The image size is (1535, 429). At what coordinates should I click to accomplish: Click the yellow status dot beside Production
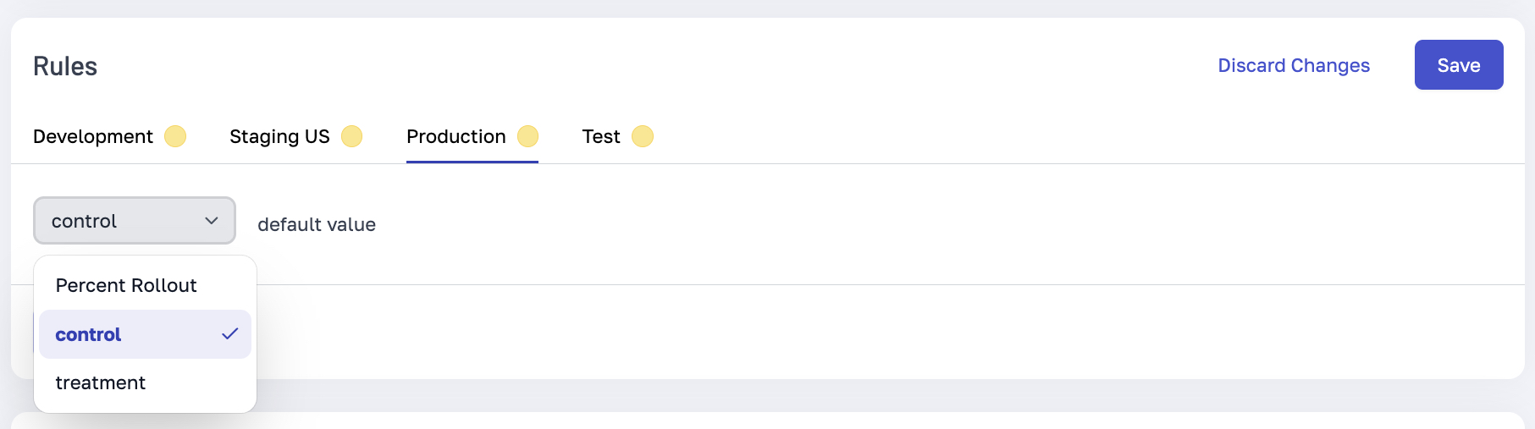[527, 136]
